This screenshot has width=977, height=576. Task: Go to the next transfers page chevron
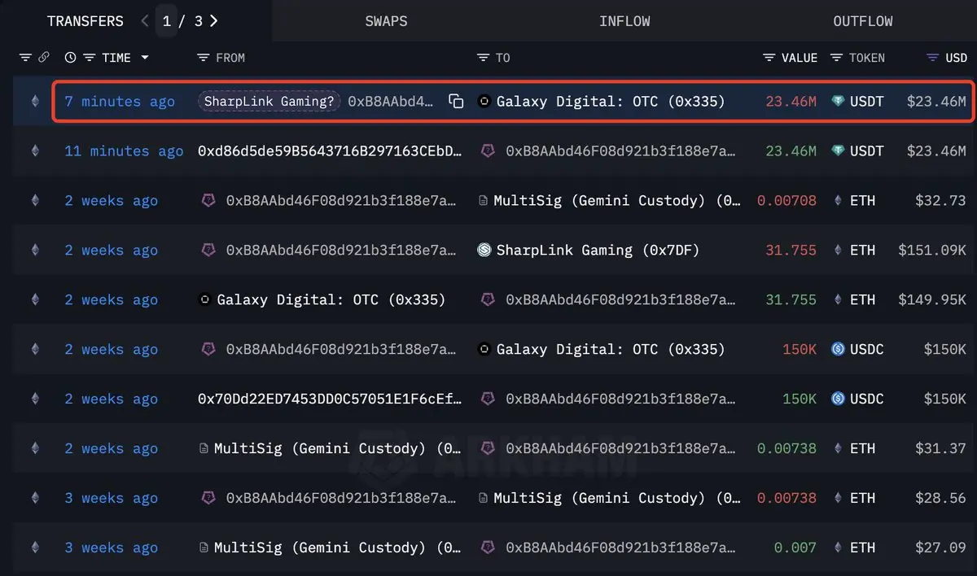[x=214, y=21]
